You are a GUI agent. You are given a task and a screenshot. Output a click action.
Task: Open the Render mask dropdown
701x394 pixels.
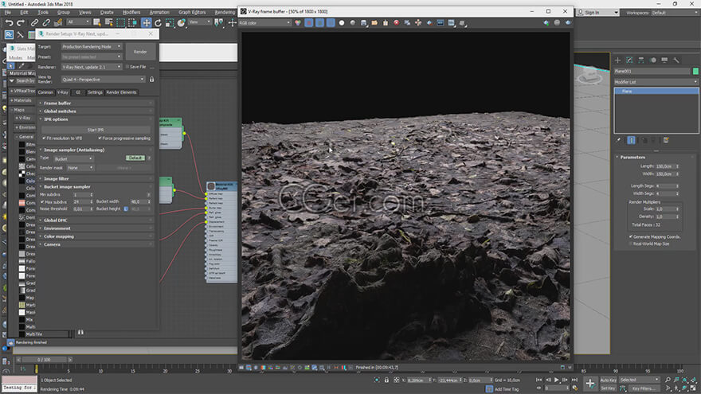(80, 167)
